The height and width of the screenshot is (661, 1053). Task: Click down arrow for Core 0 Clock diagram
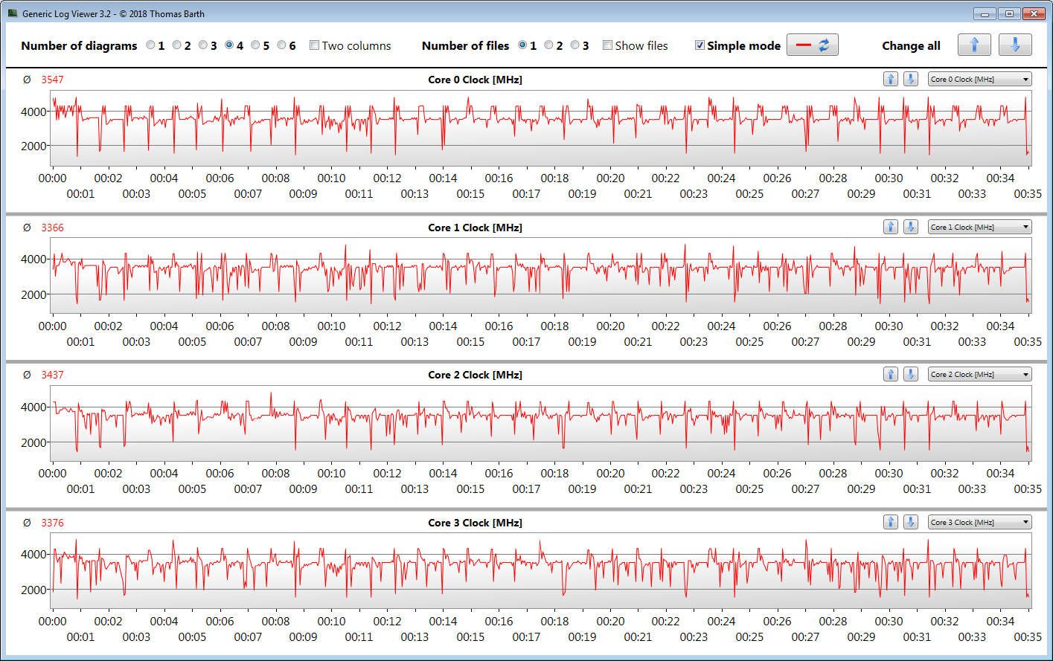click(x=910, y=79)
